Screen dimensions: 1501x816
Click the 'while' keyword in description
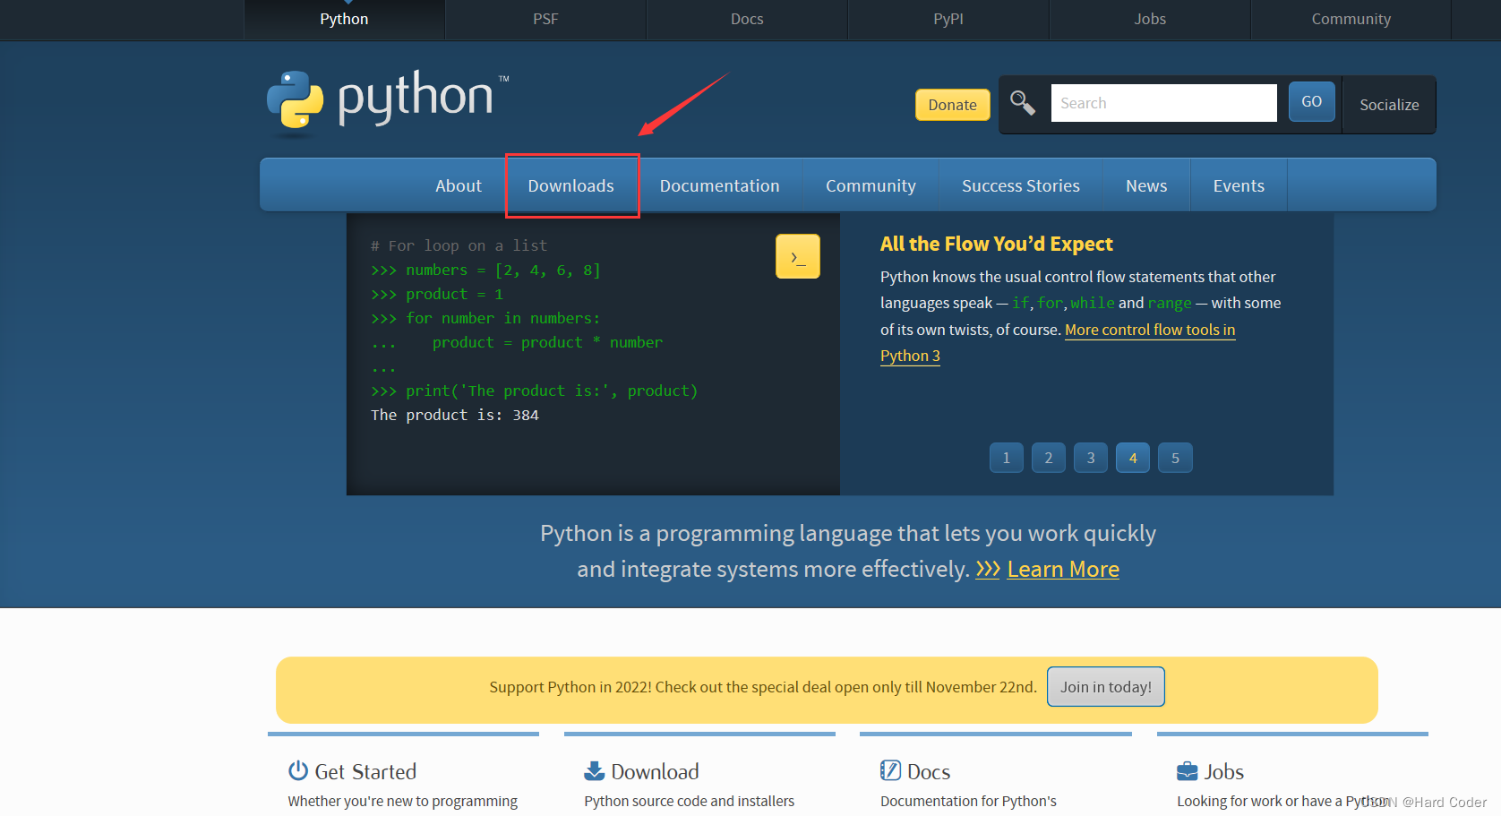[x=1093, y=303]
